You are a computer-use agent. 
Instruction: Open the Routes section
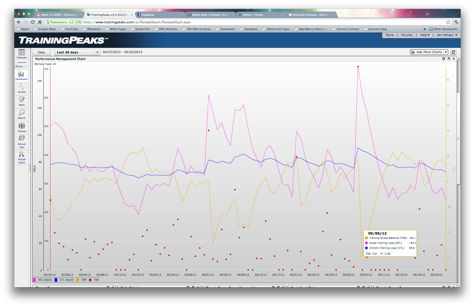[22, 88]
